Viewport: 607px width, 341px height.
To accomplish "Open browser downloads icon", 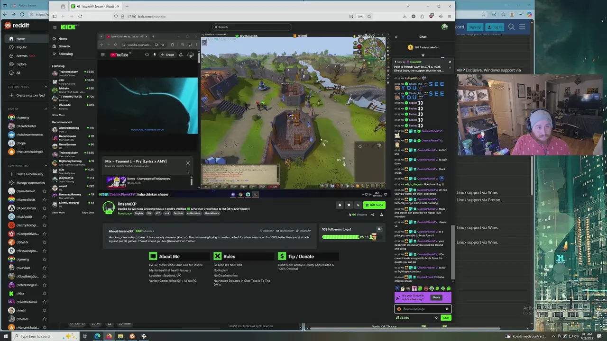I will point(405,16).
